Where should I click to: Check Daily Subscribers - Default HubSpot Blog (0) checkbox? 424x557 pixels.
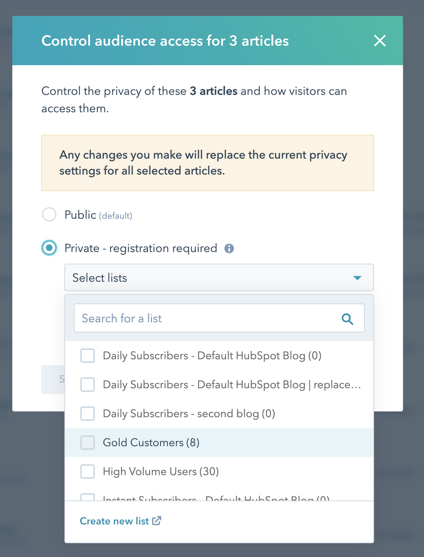coord(88,356)
